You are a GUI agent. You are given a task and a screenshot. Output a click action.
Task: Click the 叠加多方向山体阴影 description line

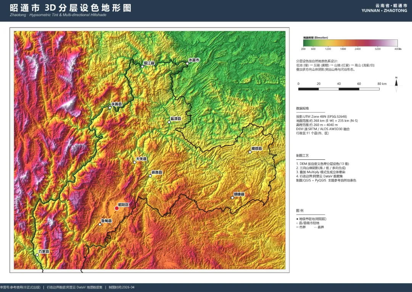(325, 70)
